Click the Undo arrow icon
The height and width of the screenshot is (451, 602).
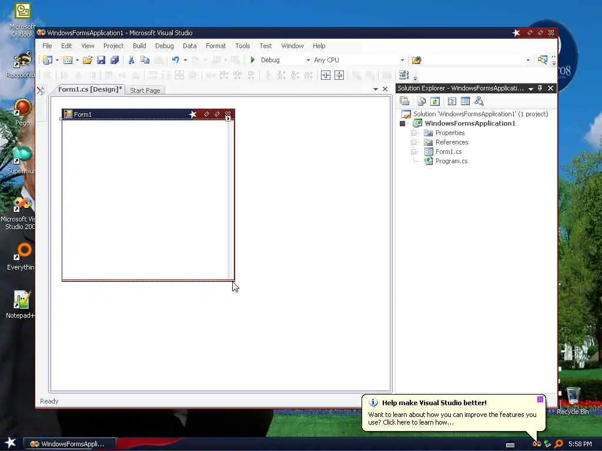[x=175, y=60]
